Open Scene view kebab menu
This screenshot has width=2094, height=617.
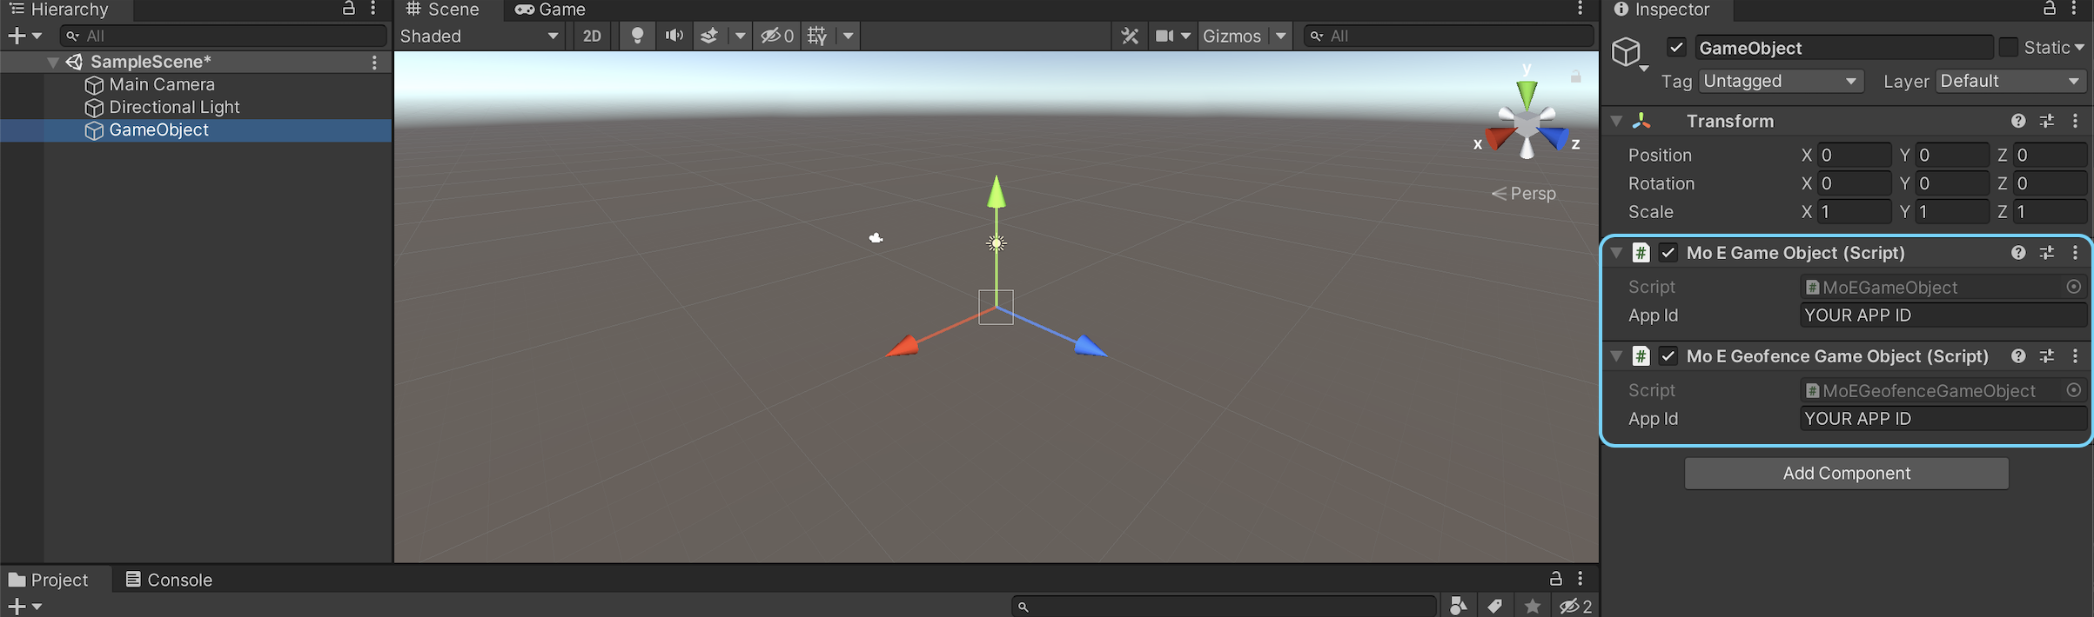point(1581,9)
